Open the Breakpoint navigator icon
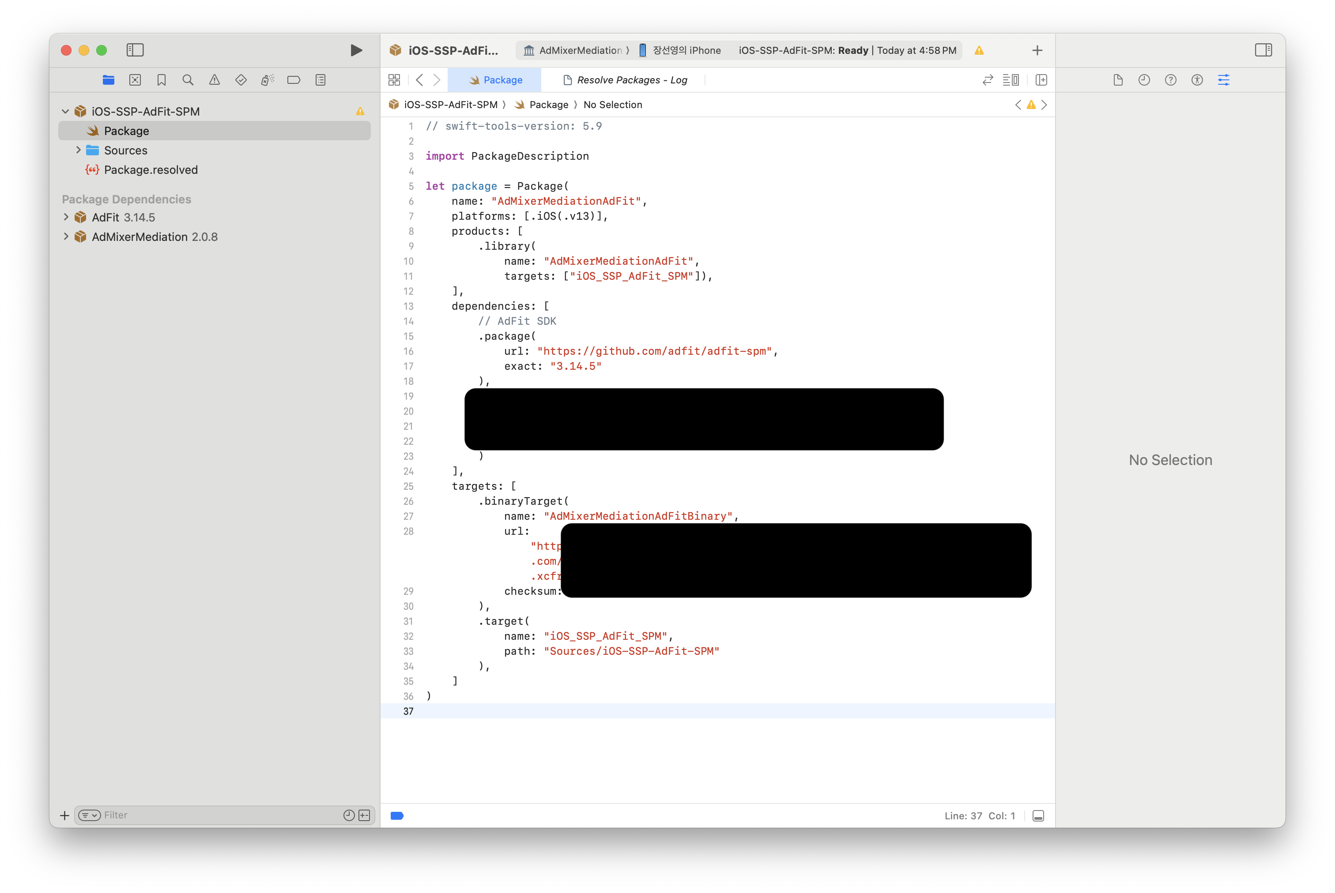This screenshot has width=1335, height=893. [294, 80]
